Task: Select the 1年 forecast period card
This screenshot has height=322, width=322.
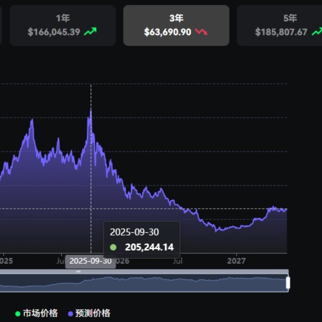Action: coord(62,25)
